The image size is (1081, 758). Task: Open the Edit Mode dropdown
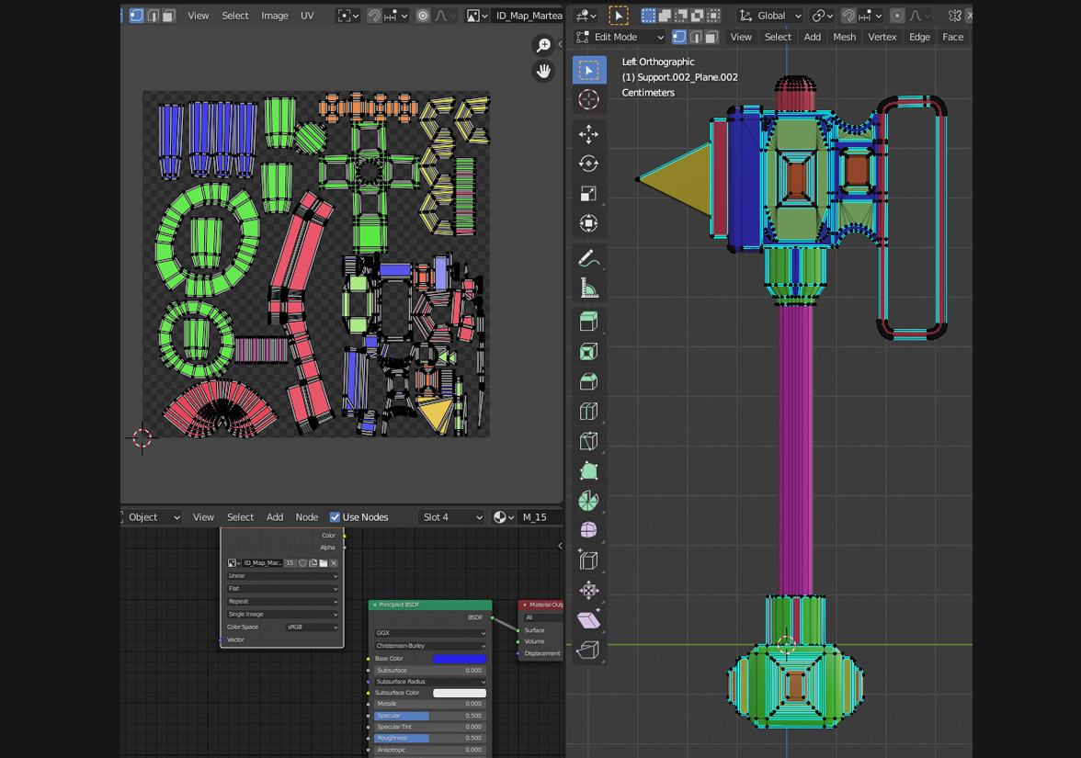click(620, 37)
